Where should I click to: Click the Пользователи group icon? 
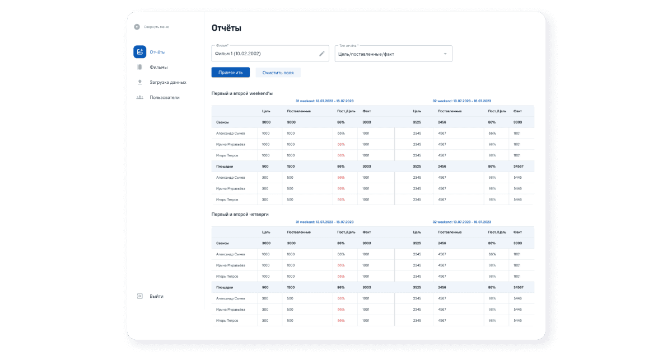click(x=139, y=97)
